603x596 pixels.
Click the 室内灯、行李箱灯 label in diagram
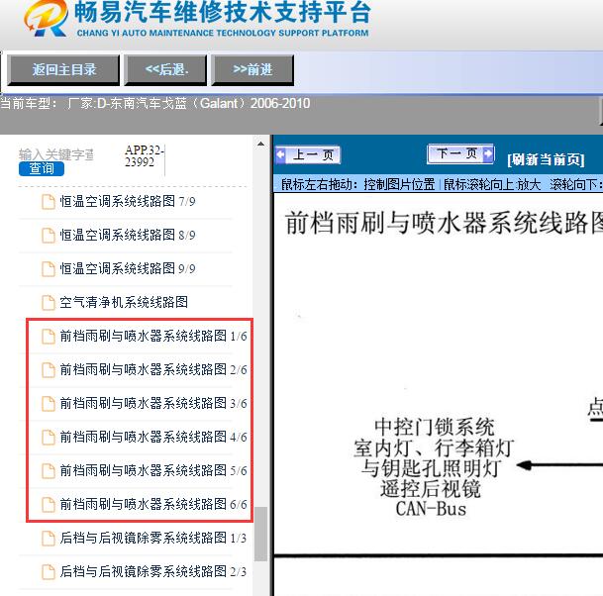434,447
